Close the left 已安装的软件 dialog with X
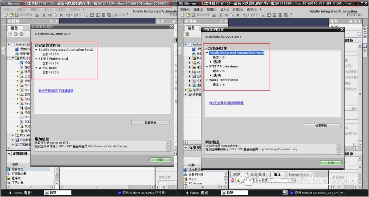This screenshot has height=197, width=369. [172, 27]
